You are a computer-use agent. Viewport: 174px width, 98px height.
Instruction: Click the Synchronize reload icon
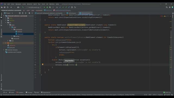[x=8, y=7]
